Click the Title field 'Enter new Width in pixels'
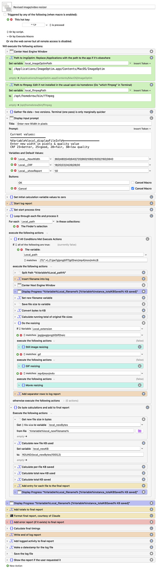157x569 pixels. click(x=84, y=124)
